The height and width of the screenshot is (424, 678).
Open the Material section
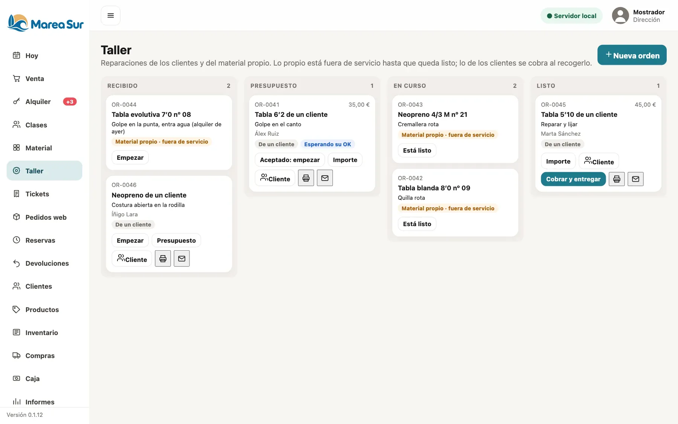[x=44, y=148]
